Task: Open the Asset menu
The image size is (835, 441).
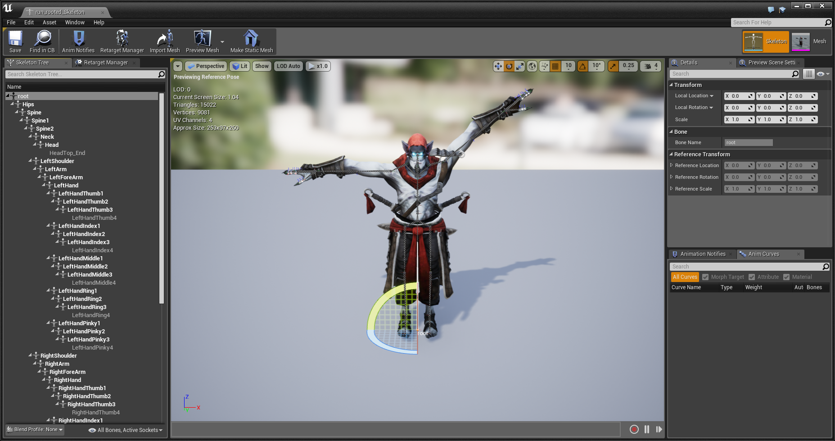Action: click(50, 23)
